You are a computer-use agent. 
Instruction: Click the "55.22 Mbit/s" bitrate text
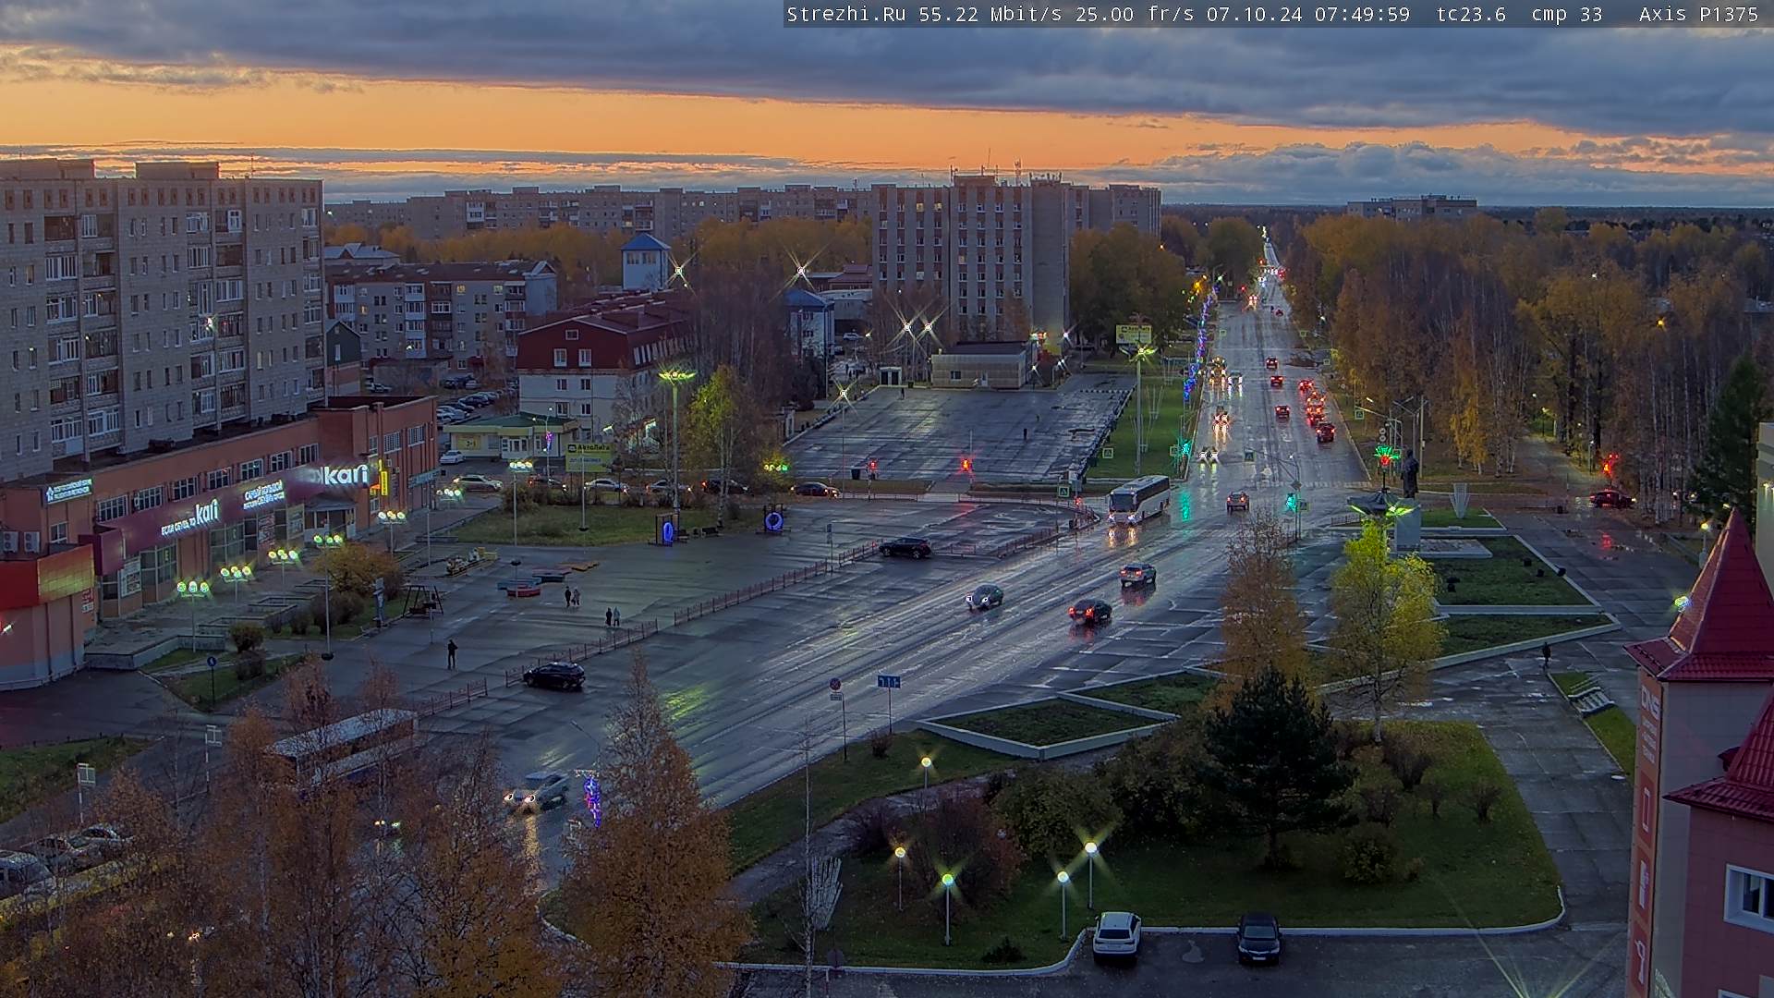(991, 14)
